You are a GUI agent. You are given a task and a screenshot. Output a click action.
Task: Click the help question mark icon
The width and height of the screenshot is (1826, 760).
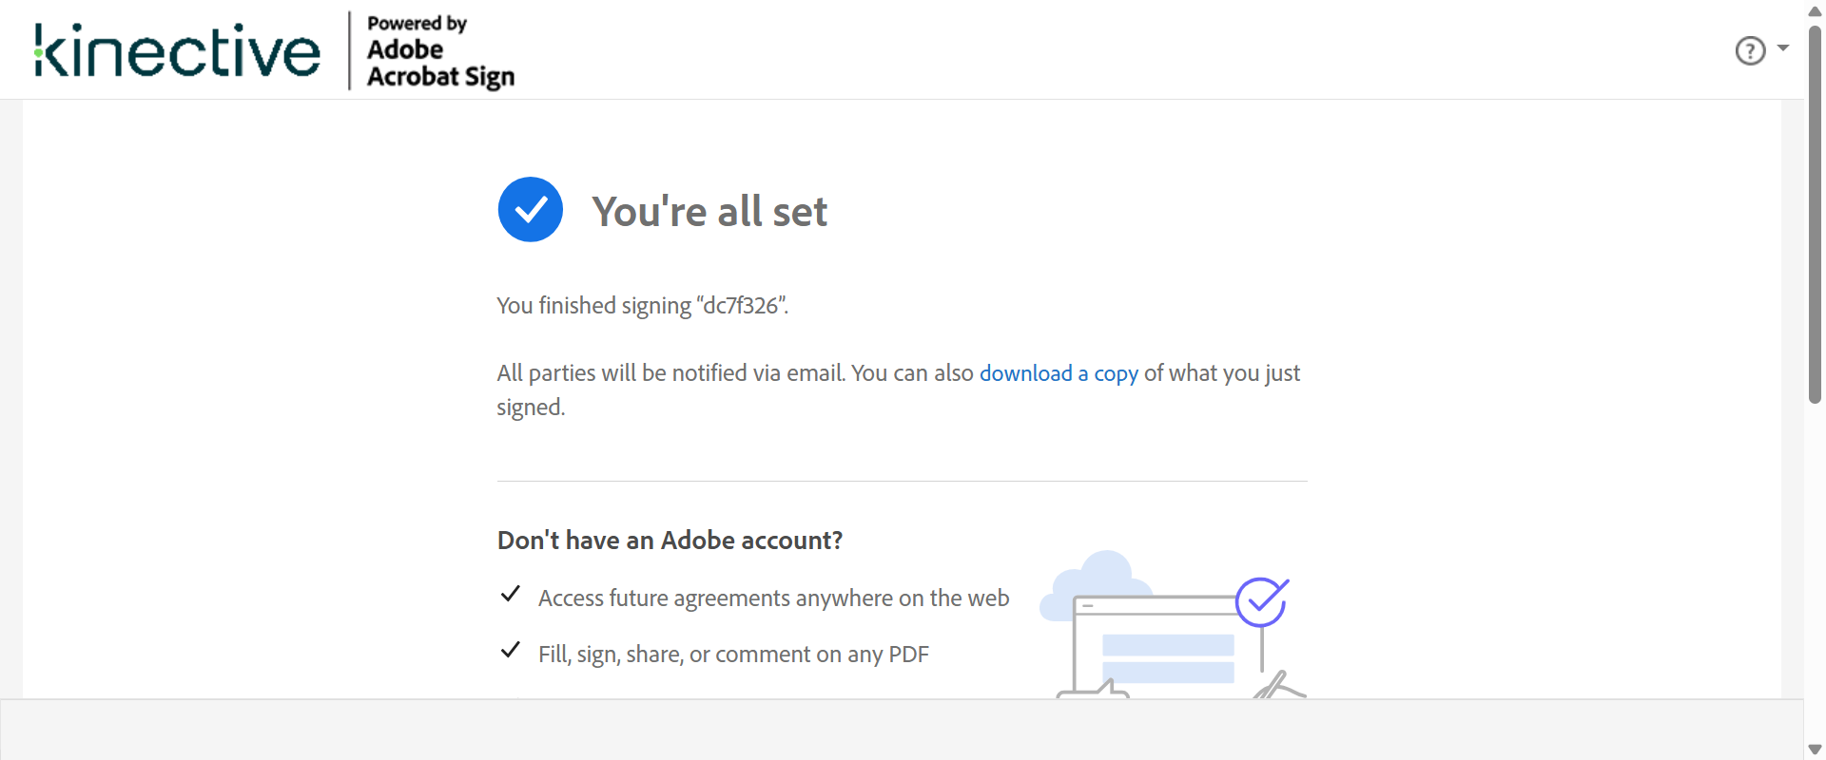pos(1750,50)
